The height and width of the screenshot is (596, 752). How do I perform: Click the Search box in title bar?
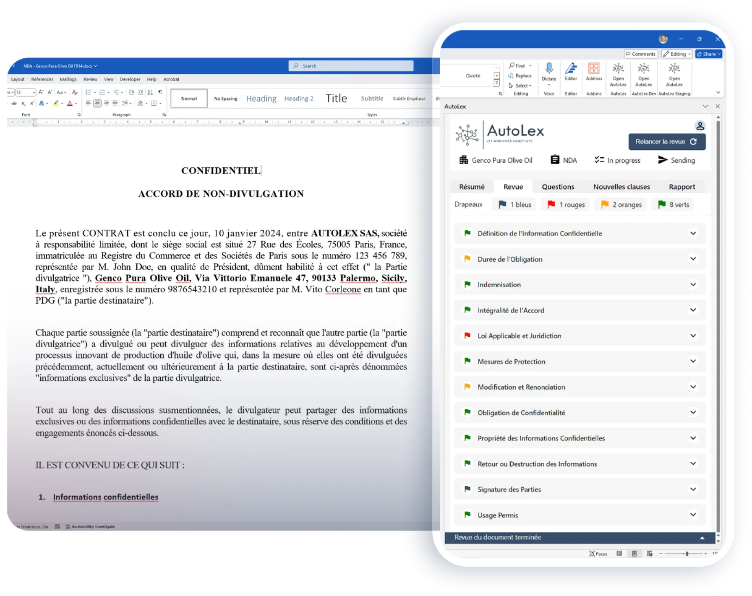(351, 66)
